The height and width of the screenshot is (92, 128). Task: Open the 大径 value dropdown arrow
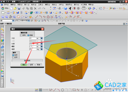coord(41,38)
